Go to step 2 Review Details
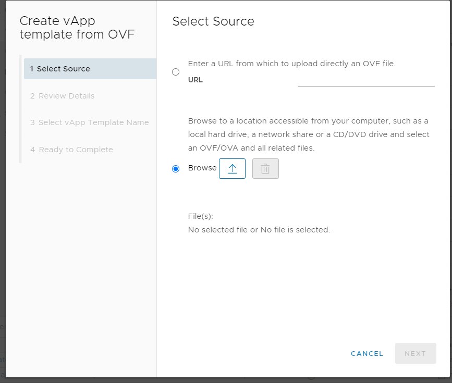This screenshot has width=452, height=383. (x=62, y=96)
